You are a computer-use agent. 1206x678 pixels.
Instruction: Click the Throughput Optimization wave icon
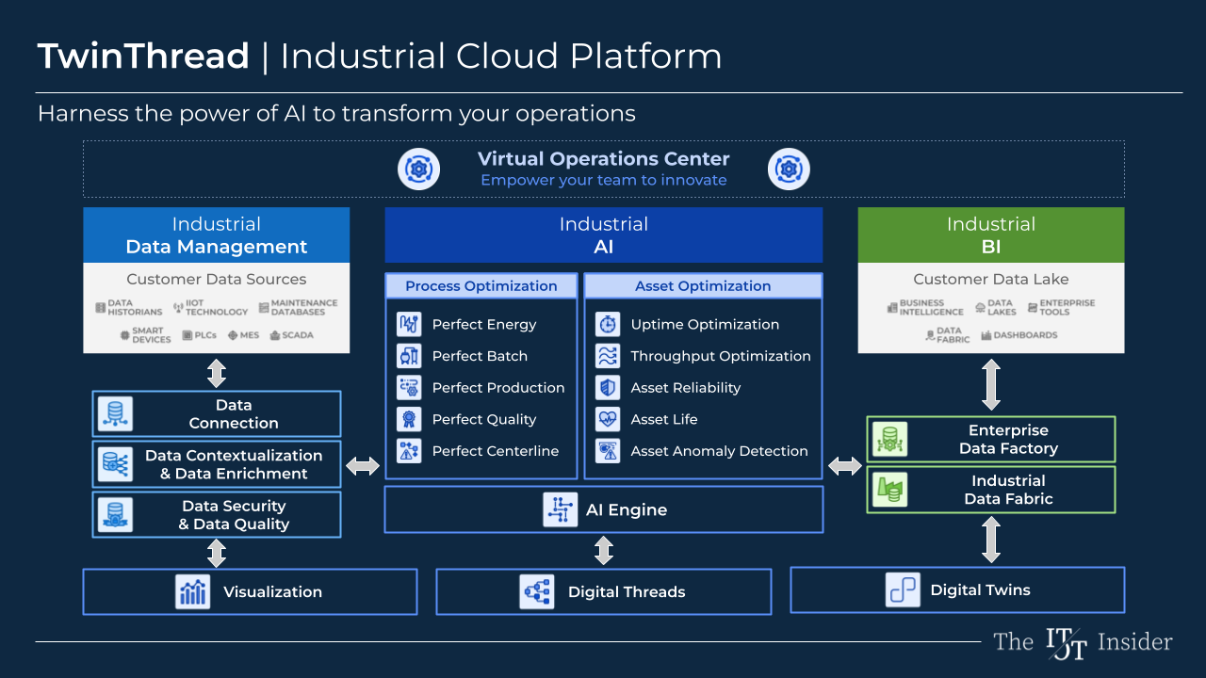(x=608, y=356)
